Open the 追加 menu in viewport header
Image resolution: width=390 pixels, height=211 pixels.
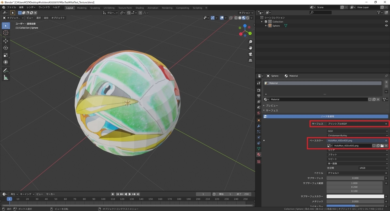click(x=46, y=18)
